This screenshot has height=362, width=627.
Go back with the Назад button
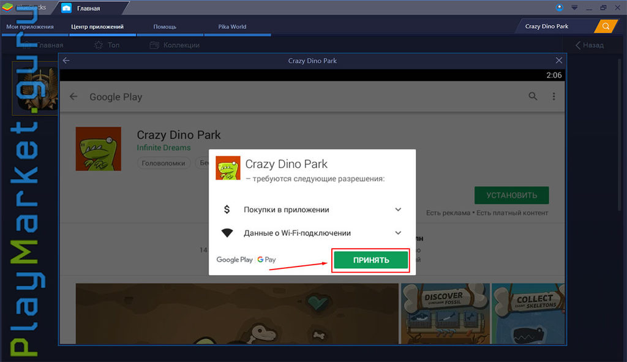click(x=590, y=45)
